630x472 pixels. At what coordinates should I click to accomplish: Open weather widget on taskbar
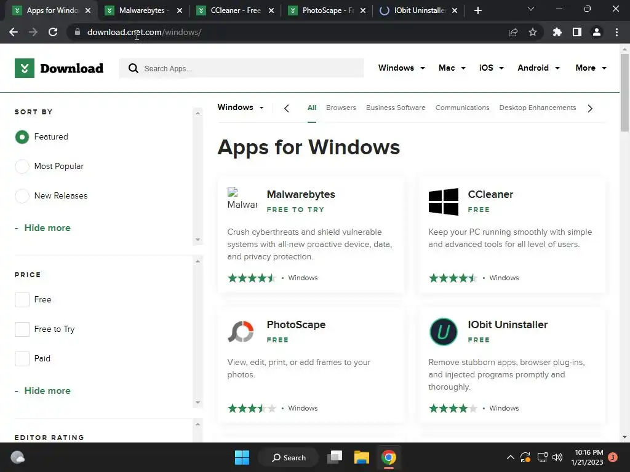point(18,457)
